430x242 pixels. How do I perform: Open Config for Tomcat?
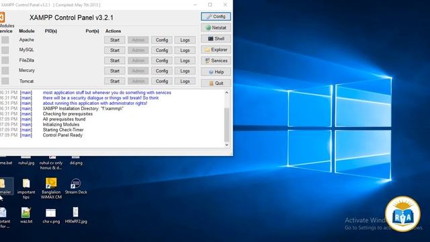point(162,81)
